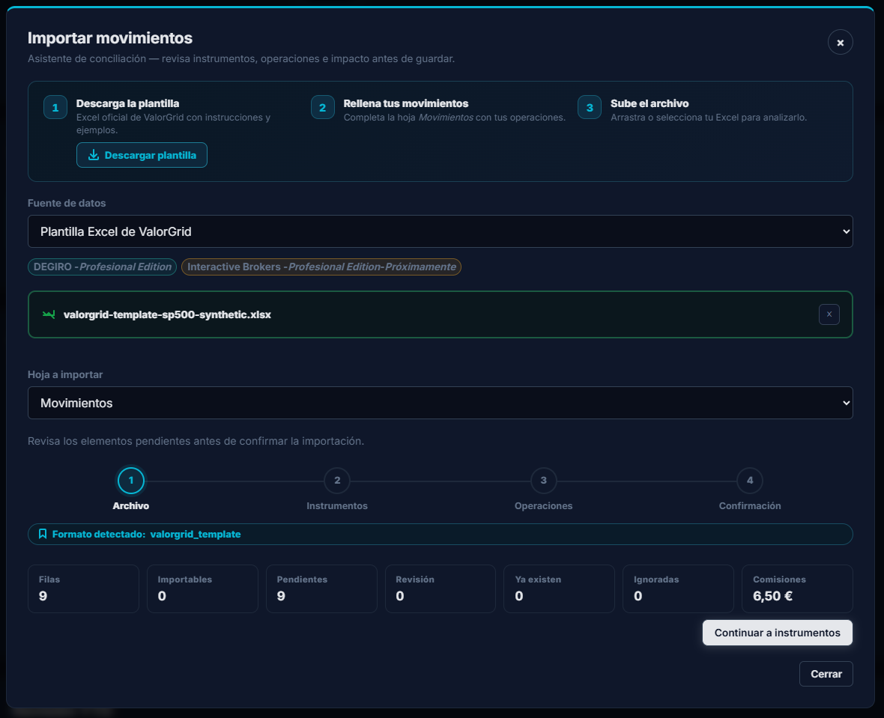Click the Rellena tus movimientos heading
Screen dimensions: 884x718
tap(406, 104)
